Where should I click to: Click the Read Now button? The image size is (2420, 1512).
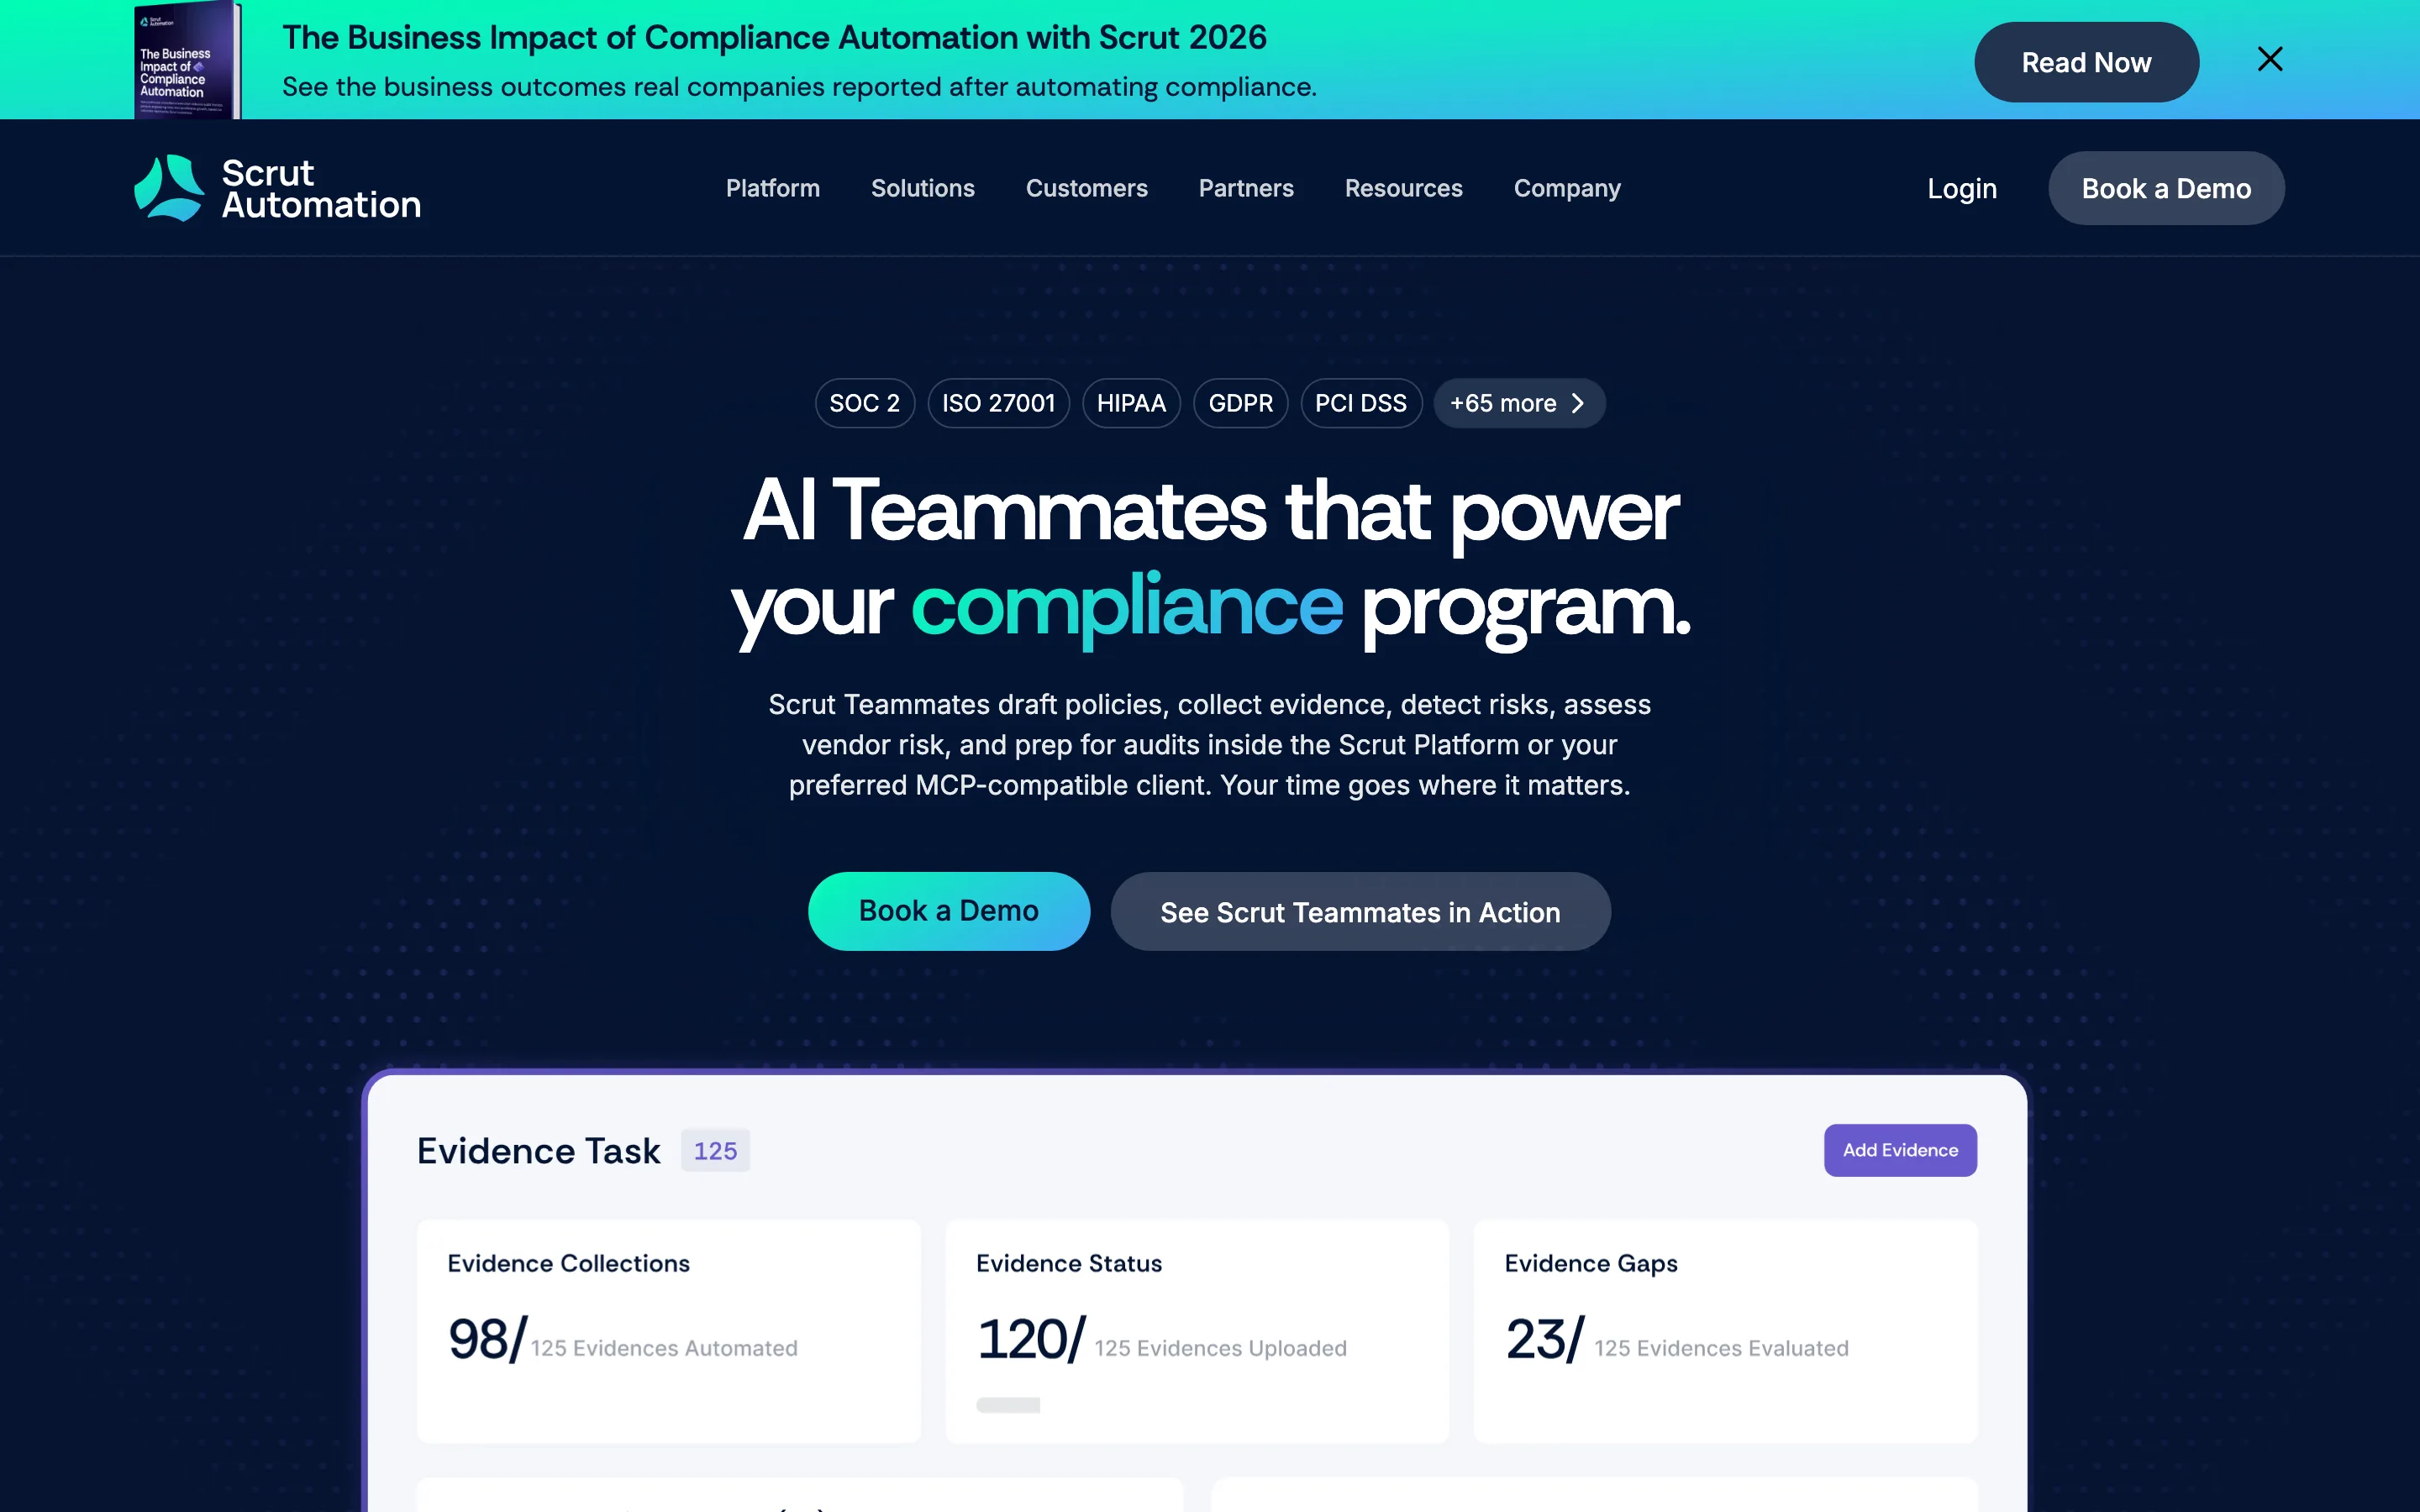pyautogui.click(x=2086, y=62)
